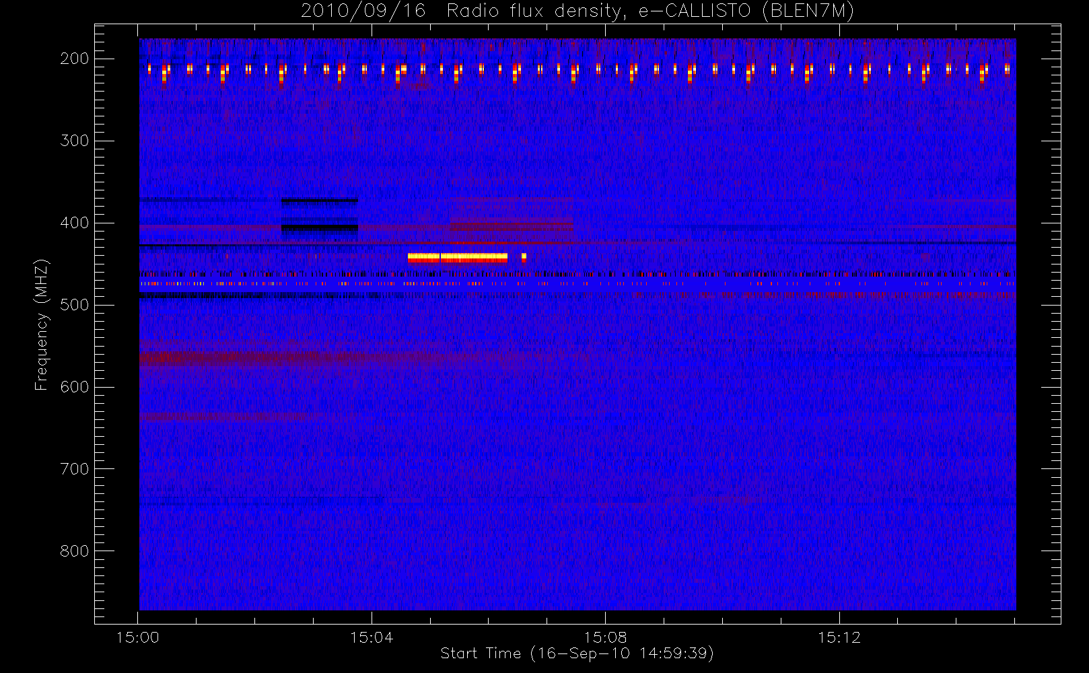Click the 15:08 time tick label

pos(605,637)
